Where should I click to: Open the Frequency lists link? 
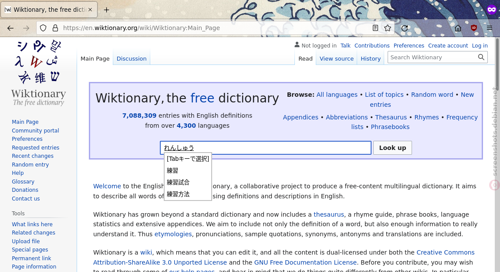462,118
